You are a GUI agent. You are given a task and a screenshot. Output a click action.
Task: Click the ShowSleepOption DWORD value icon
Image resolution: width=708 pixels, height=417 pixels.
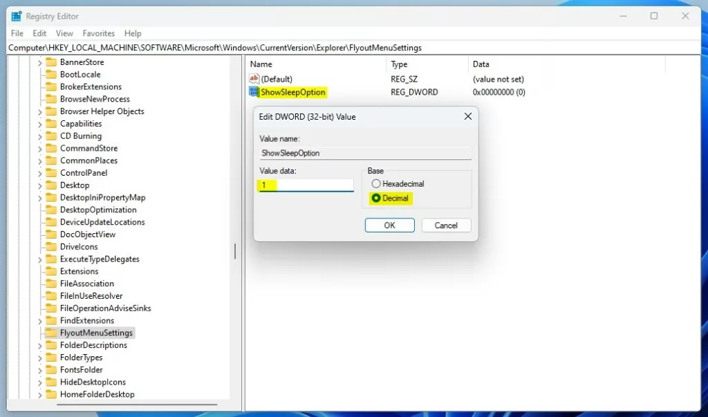254,92
